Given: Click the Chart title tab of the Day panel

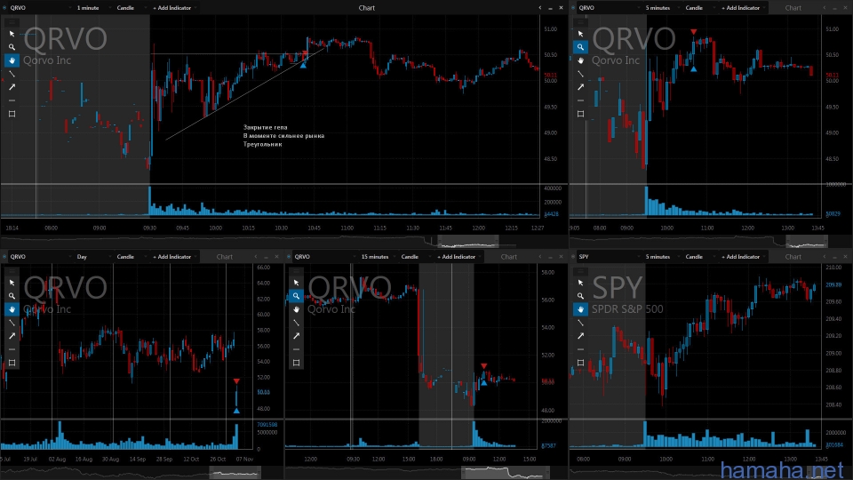Looking at the screenshot, I should (225, 256).
